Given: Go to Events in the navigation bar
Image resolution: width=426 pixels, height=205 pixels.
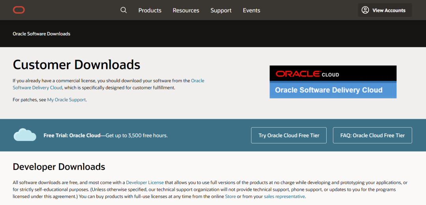Looking at the screenshot, I should click(x=251, y=10).
